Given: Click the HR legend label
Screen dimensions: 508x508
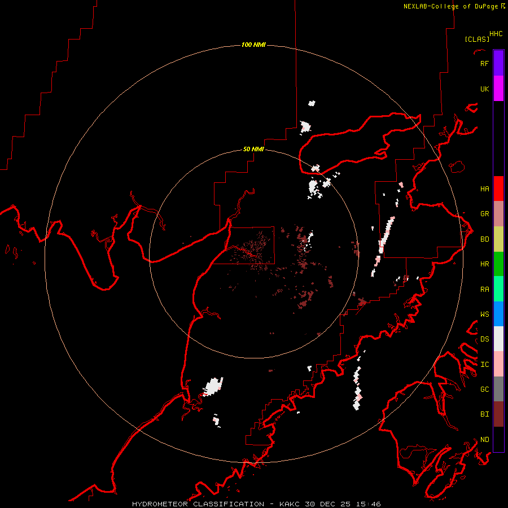Looking at the screenshot, I should pos(484,264).
